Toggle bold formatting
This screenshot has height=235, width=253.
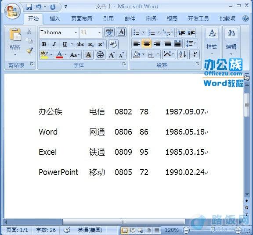click(x=44, y=44)
